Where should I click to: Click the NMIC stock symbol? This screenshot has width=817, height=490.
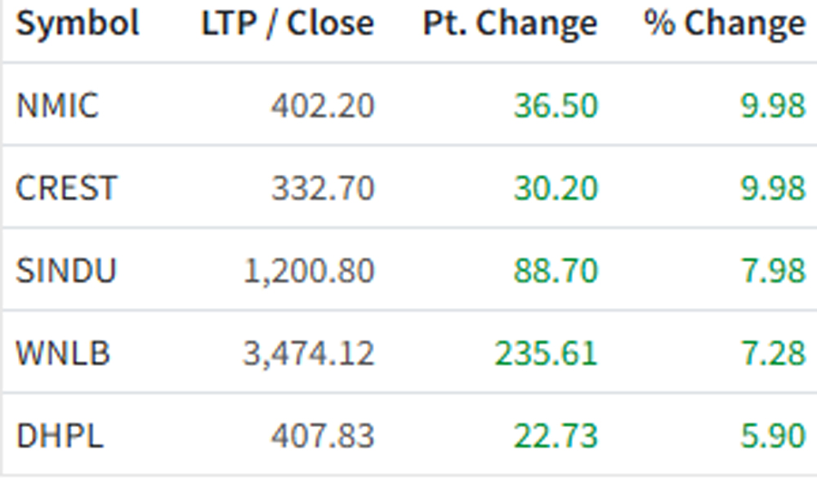57,106
